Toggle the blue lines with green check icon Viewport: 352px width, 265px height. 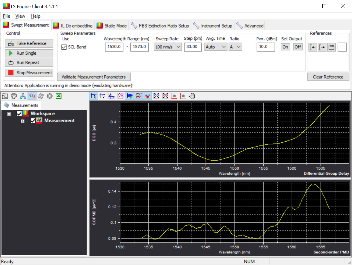coord(129,96)
